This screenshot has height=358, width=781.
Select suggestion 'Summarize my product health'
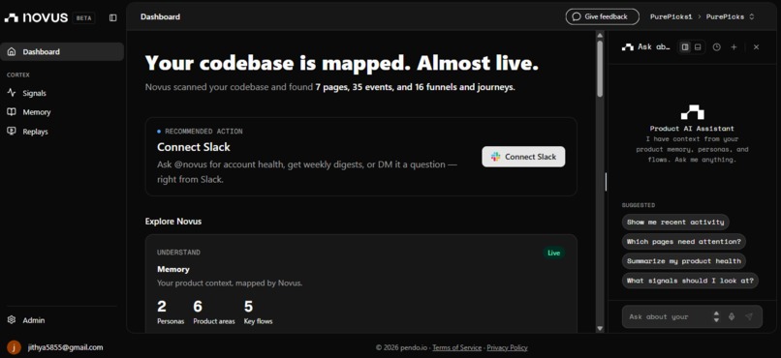click(x=684, y=261)
